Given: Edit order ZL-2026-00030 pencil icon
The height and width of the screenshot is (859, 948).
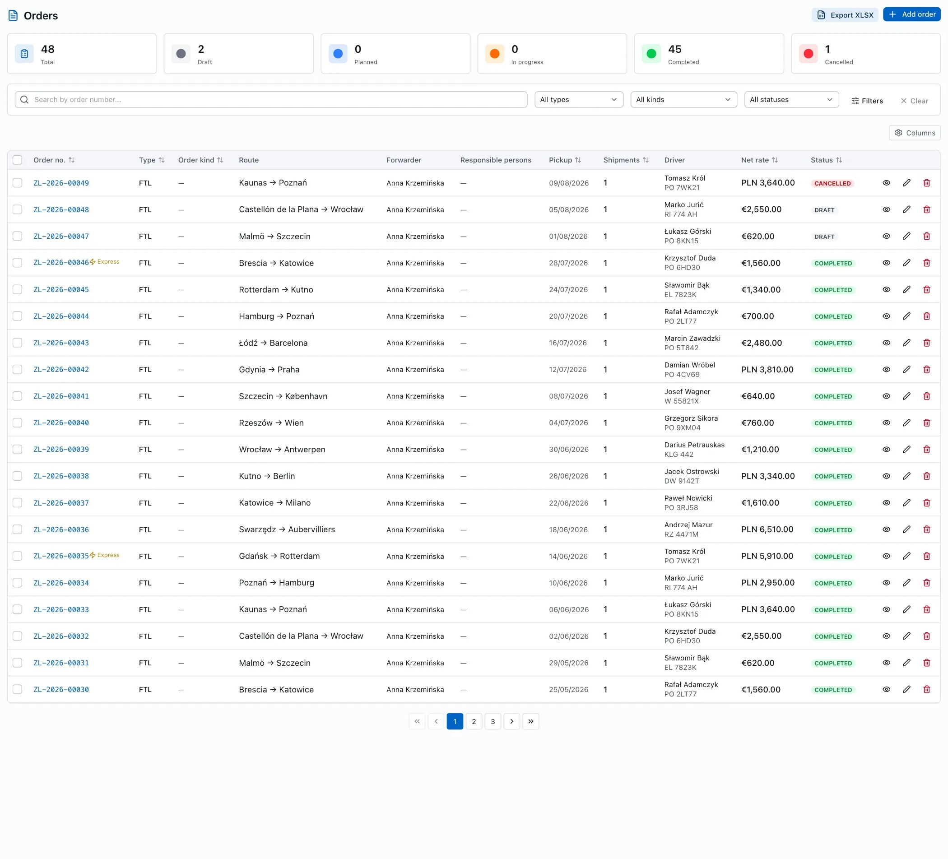Looking at the screenshot, I should pos(906,689).
